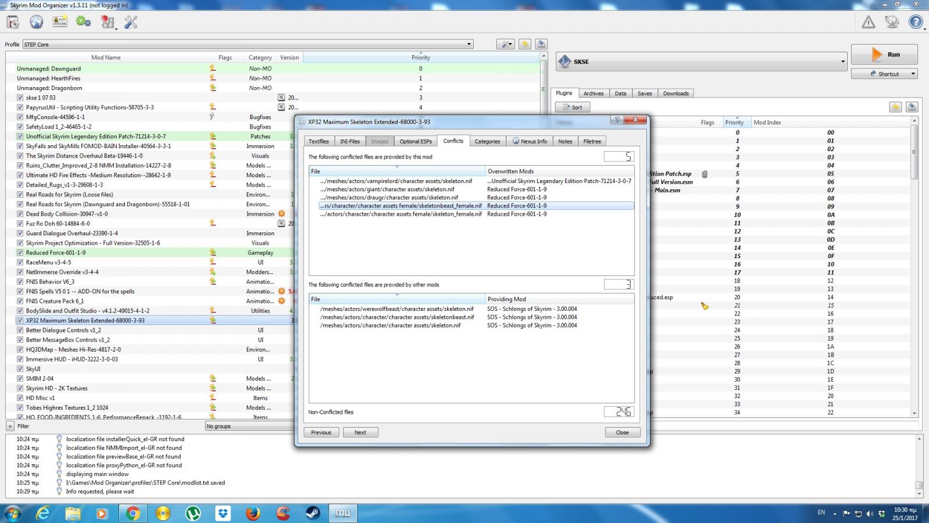Select the draugr skeleton.nif conflict row
Viewport: 929px width, 523px height.
pyautogui.click(x=471, y=197)
